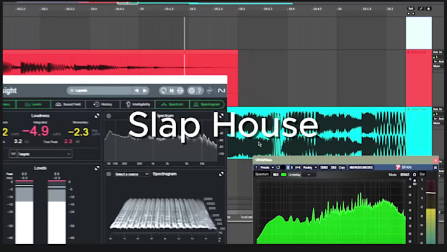Switch to the History tab
This screenshot has width=447, height=252.
(x=103, y=105)
